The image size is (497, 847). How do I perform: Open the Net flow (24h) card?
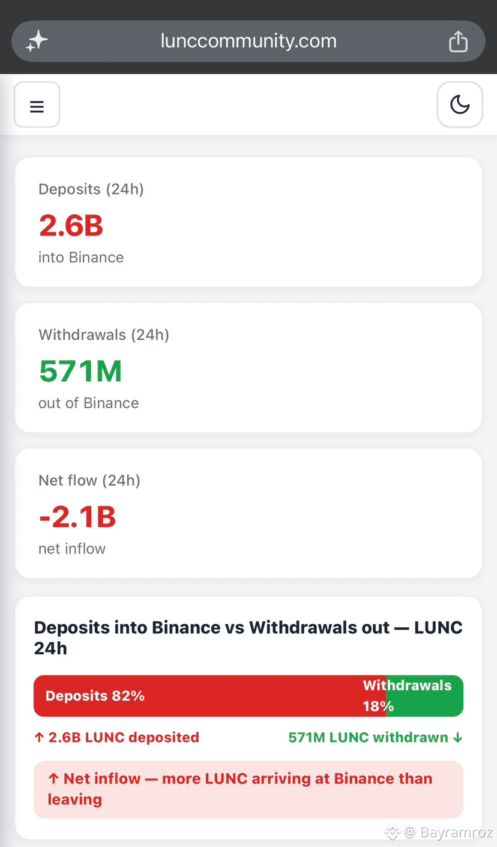(248, 513)
